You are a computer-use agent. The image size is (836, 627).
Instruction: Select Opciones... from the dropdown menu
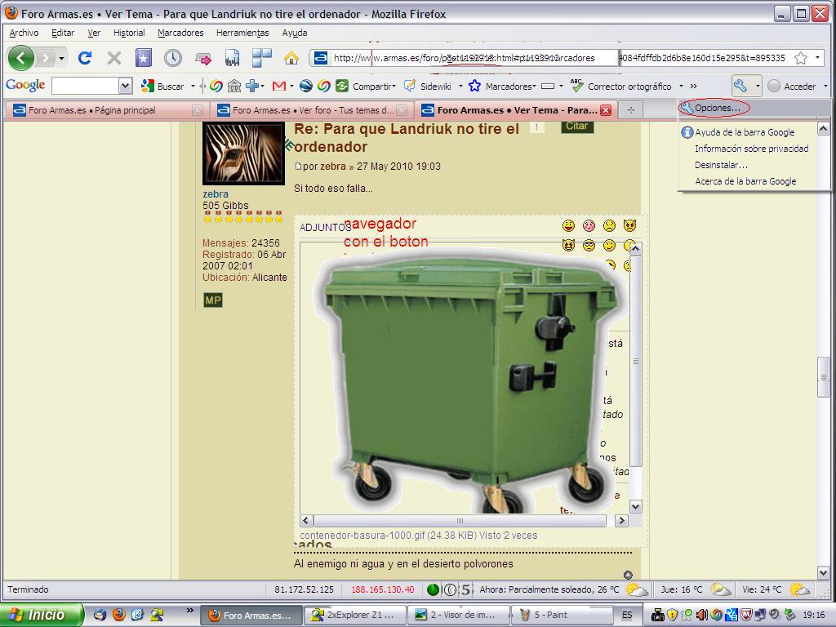pos(717,108)
